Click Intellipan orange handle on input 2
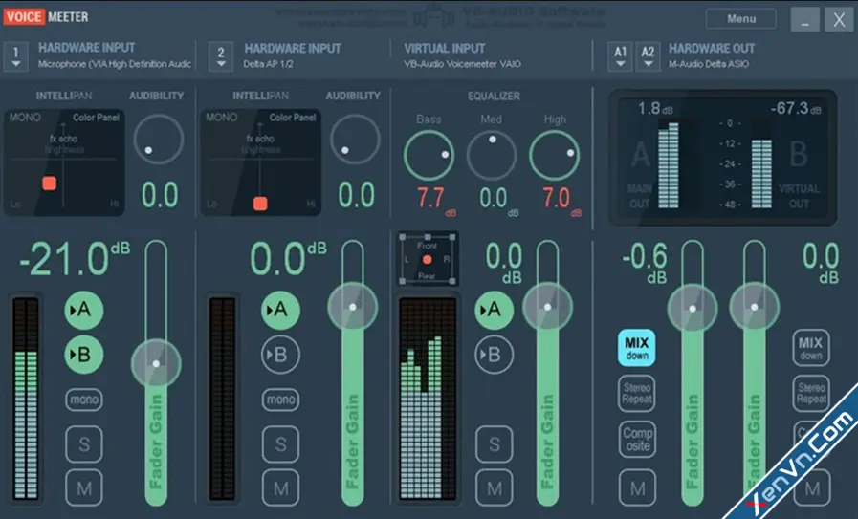 click(x=260, y=204)
